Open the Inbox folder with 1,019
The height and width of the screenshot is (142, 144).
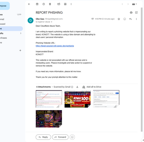point(11,15)
